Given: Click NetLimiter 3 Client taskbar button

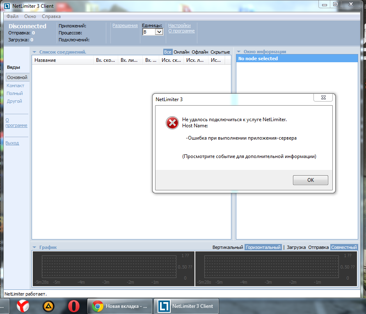Looking at the screenshot, I should [186, 306].
